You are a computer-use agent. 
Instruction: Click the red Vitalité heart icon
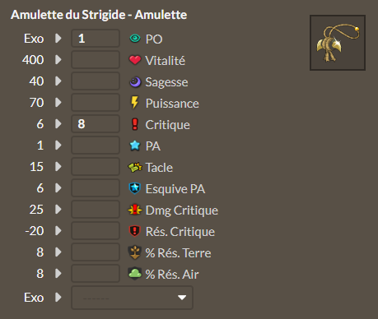pyautogui.click(x=135, y=60)
